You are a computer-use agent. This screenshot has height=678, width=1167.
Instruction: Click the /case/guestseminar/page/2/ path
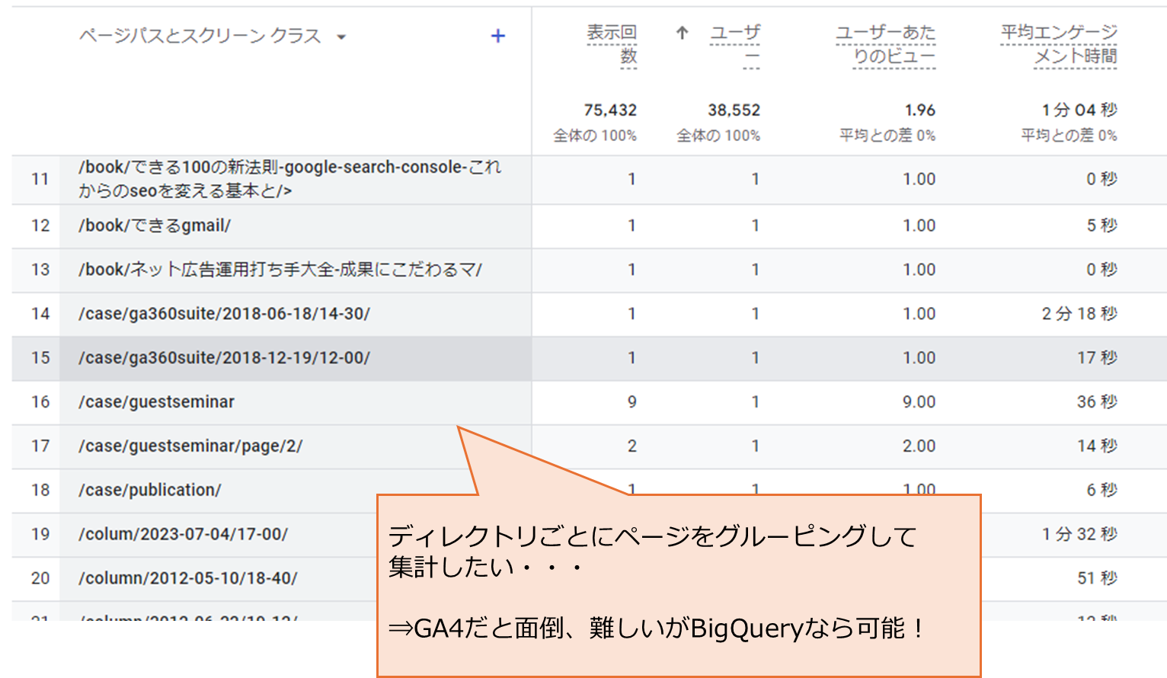pyautogui.click(x=190, y=446)
